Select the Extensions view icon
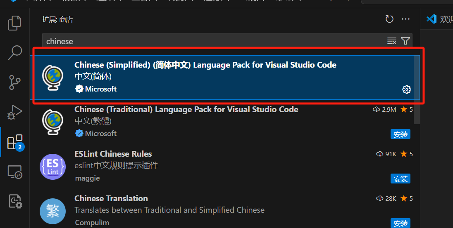This screenshot has width=453, height=228. (15, 142)
